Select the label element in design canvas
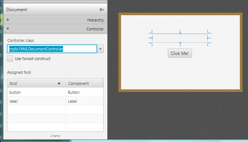This screenshot has width=248, height=142. coord(180,38)
